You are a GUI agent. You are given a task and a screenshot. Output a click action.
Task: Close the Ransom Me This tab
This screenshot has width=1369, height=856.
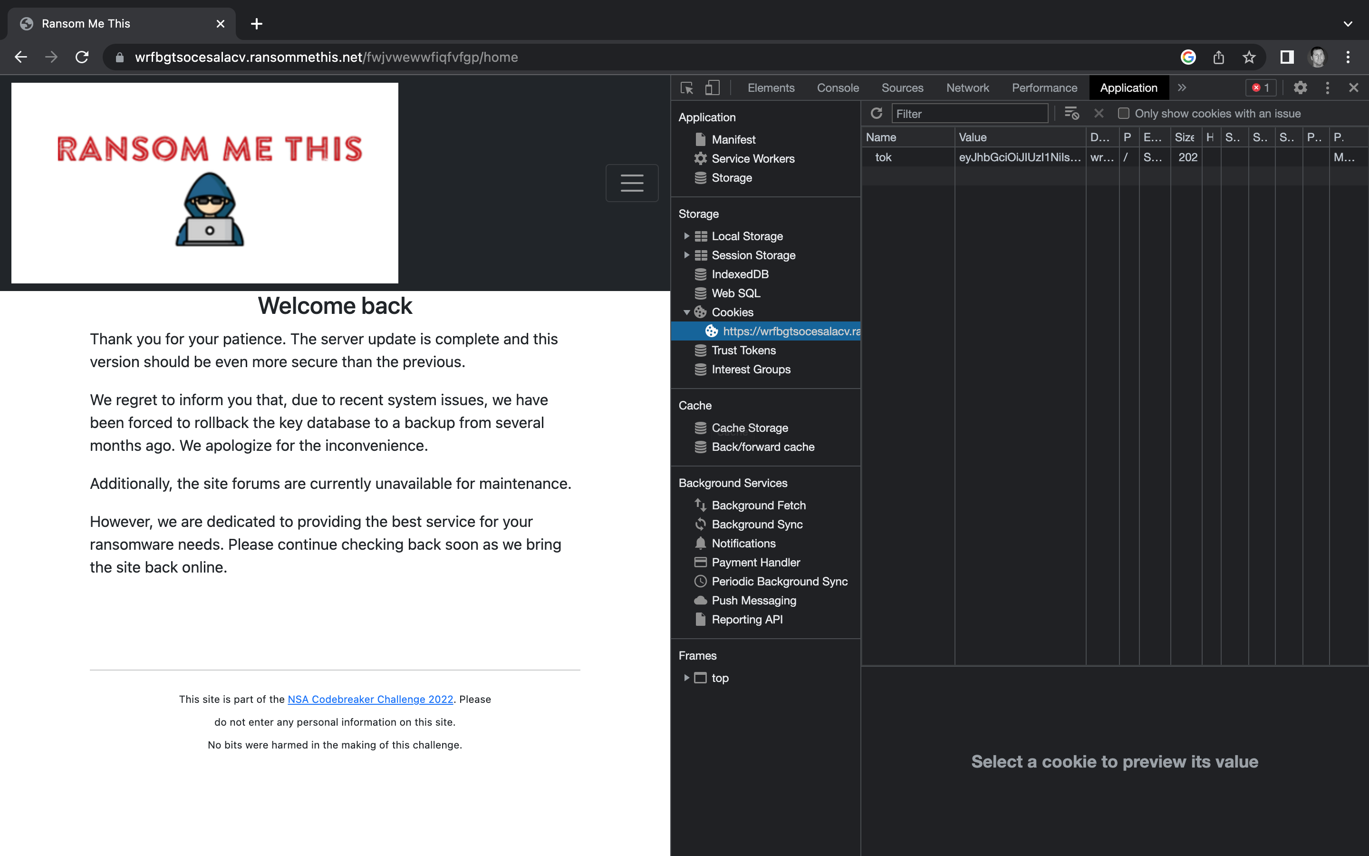click(220, 24)
